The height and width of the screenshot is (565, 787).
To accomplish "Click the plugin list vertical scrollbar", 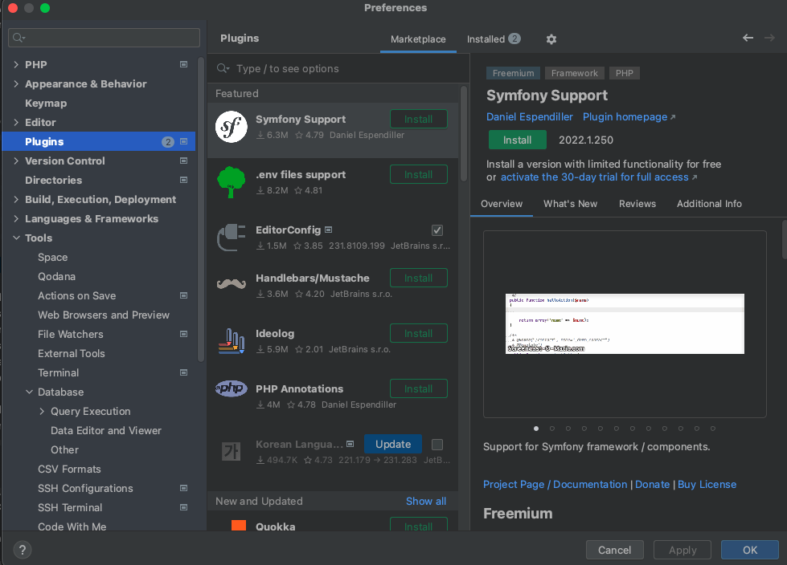I will tap(464, 134).
